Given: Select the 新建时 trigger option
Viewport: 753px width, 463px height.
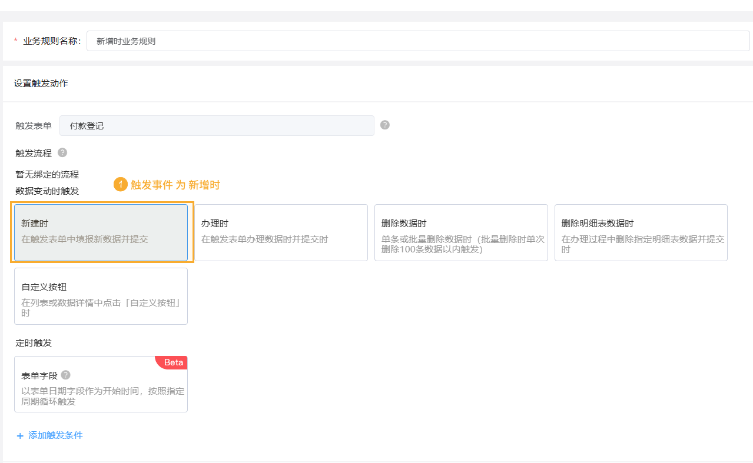Looking at the screenshot, I should [101, 232].
